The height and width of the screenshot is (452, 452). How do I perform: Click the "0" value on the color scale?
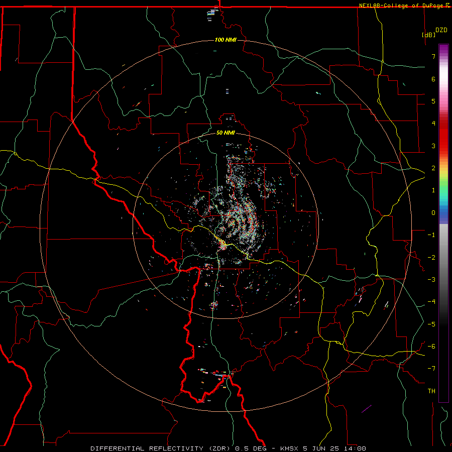pos(433,213)
